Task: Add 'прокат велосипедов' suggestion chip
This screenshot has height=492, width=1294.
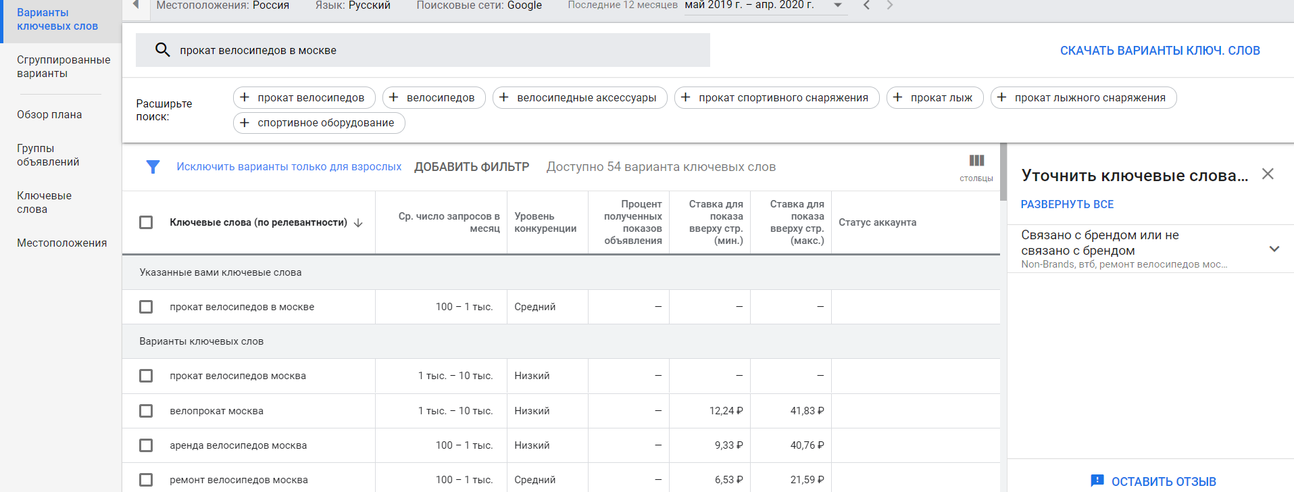Action: [x=304, y=97]
